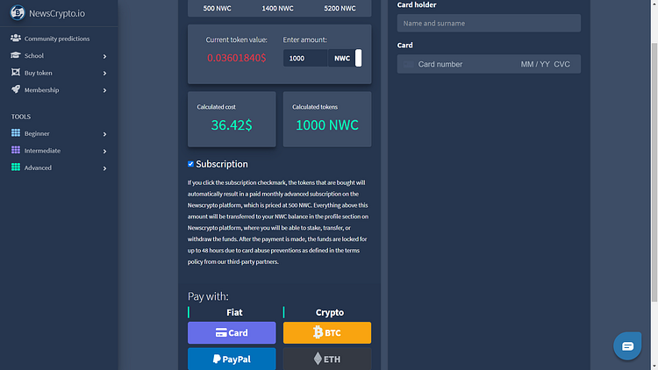Click the current token value 0.03601840$
This screenshot has width=658, height=370.
tap(236, 58)
